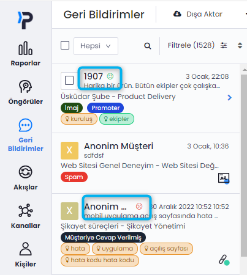Open the Öngörüler section
This screenshot has width=247, height=275.
pyautogui.click(x=26, y=92)
